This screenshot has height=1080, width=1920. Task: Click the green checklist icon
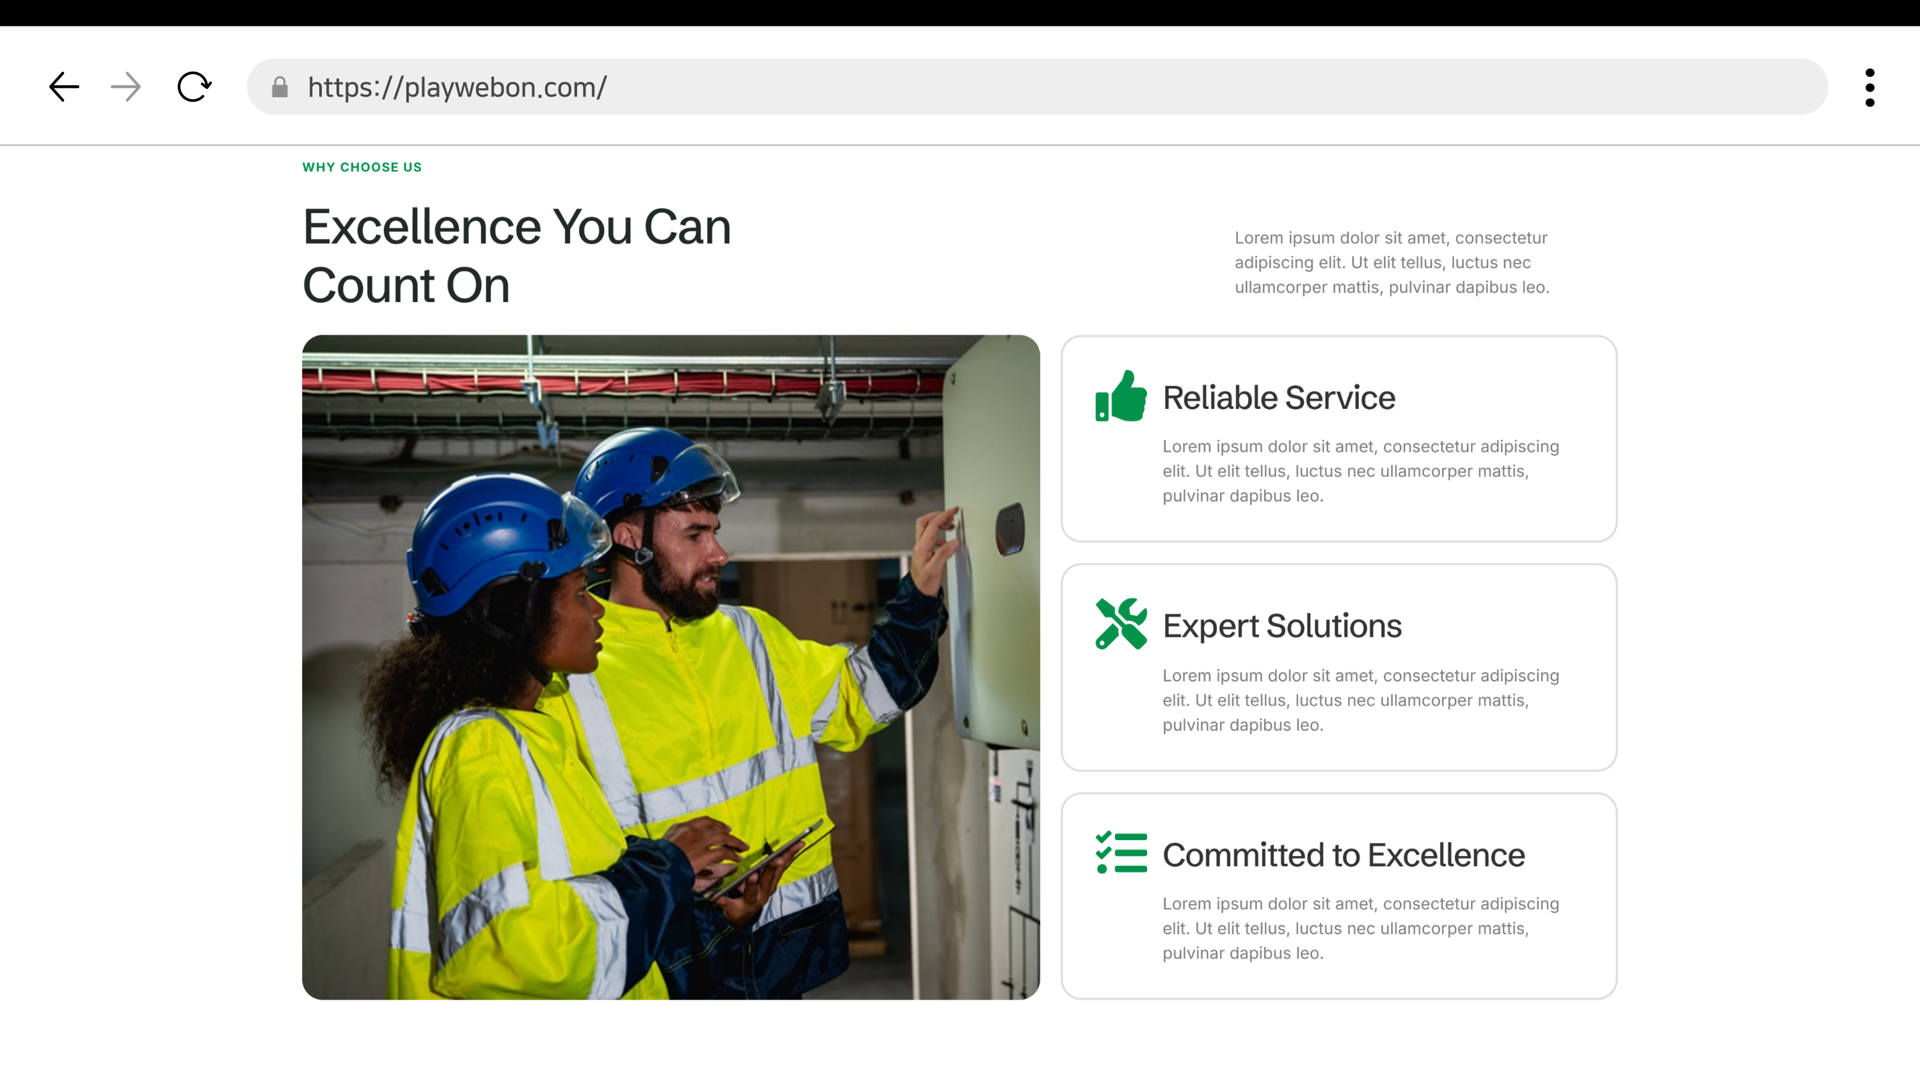pos(1120,853)
